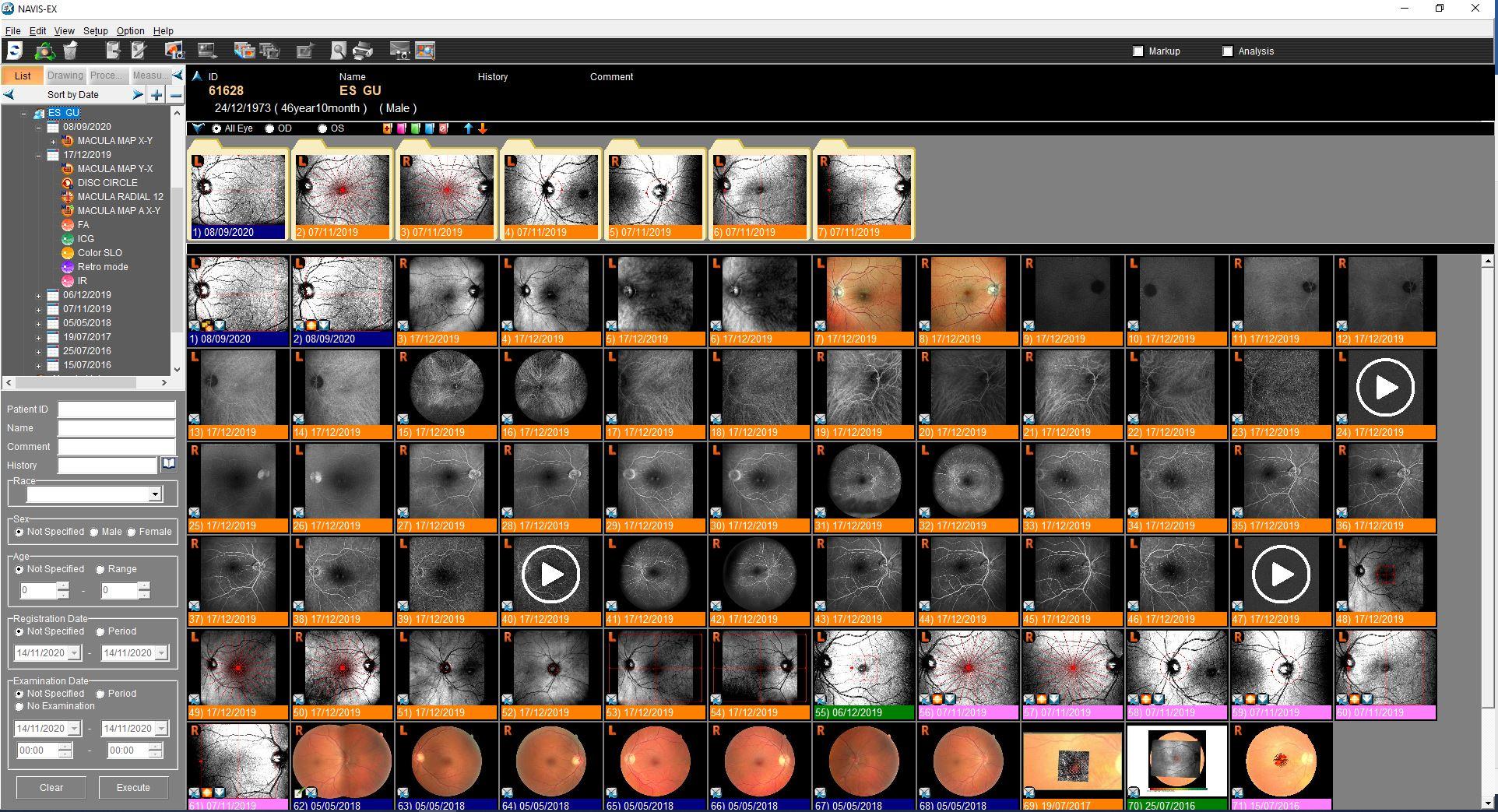Select DISC CIRCLE in the tree
The image size is (1498, 812).
(107, 183)
